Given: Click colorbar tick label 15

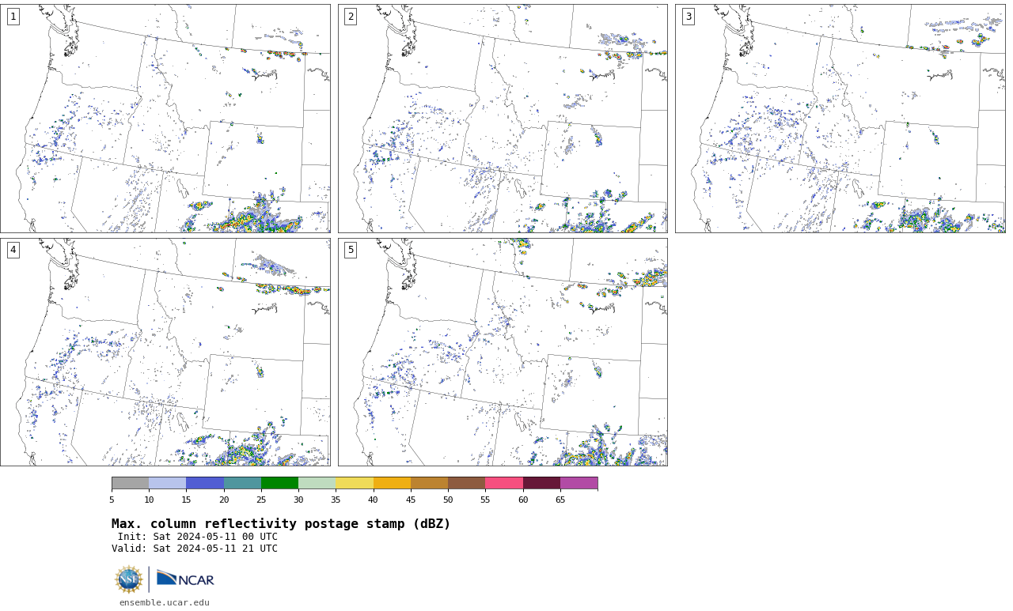Looking at the screenshot, I should tap(186, 500).
